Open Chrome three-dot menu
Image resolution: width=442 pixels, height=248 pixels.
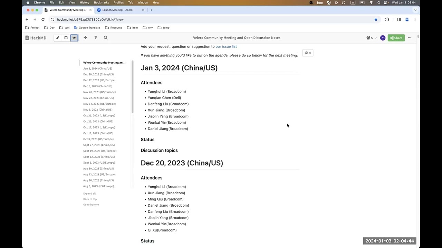coord(415,20)
